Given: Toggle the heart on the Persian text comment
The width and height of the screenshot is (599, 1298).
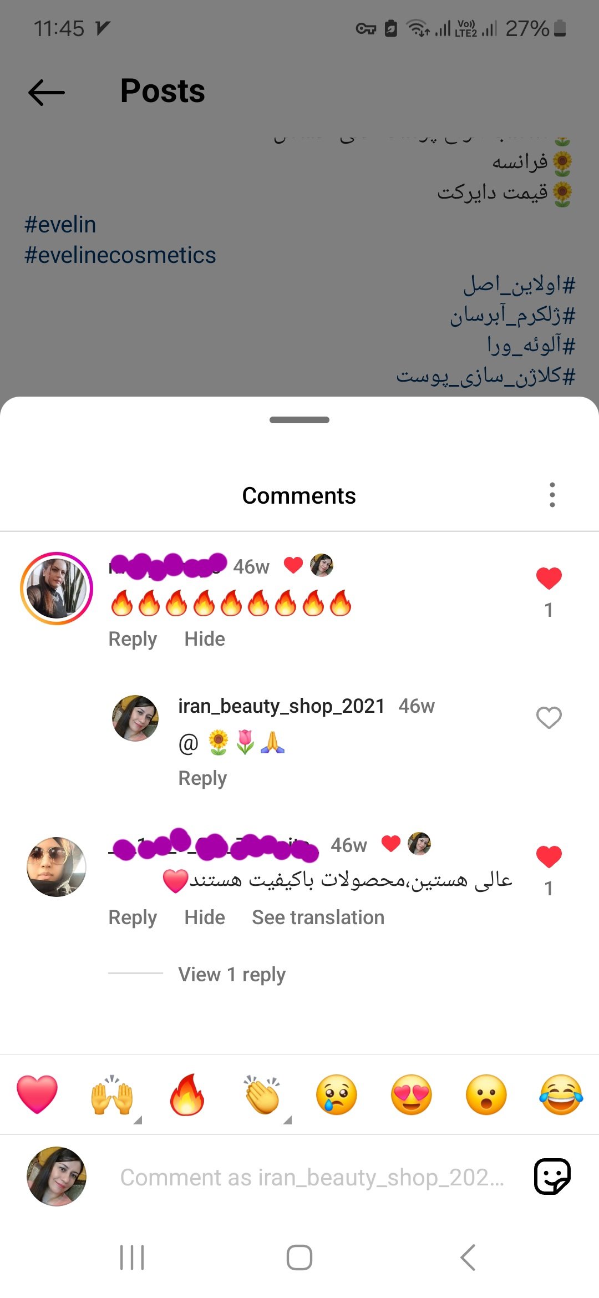Looking at the screenshot, I should click(x=549, y=857).
